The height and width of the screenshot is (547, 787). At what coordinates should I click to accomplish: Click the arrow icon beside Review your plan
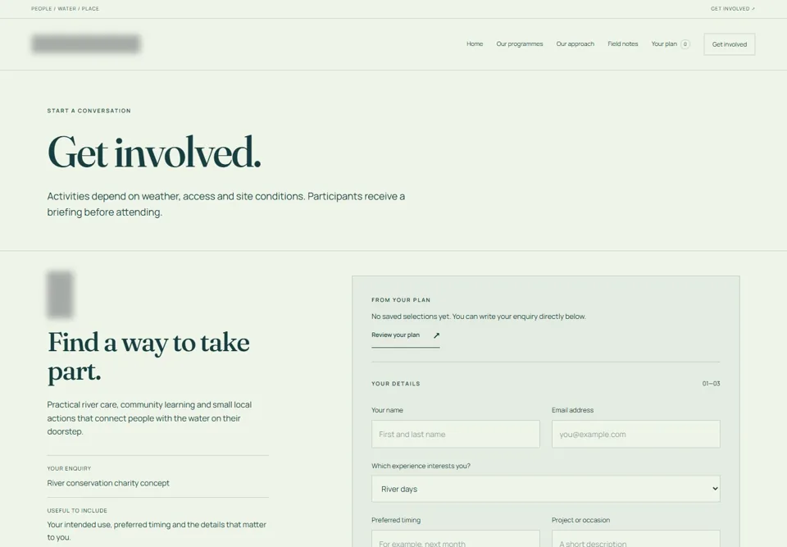pyautogui.click(x=436, y=335)
